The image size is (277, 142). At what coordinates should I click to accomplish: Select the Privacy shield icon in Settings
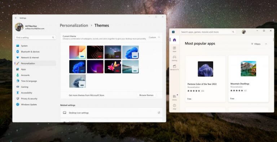coord(18,99)
